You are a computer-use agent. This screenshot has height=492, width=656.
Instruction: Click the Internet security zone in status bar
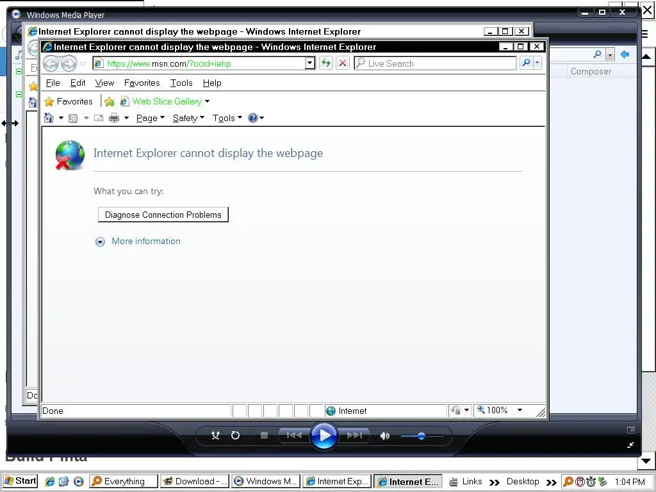click(385, 411)
